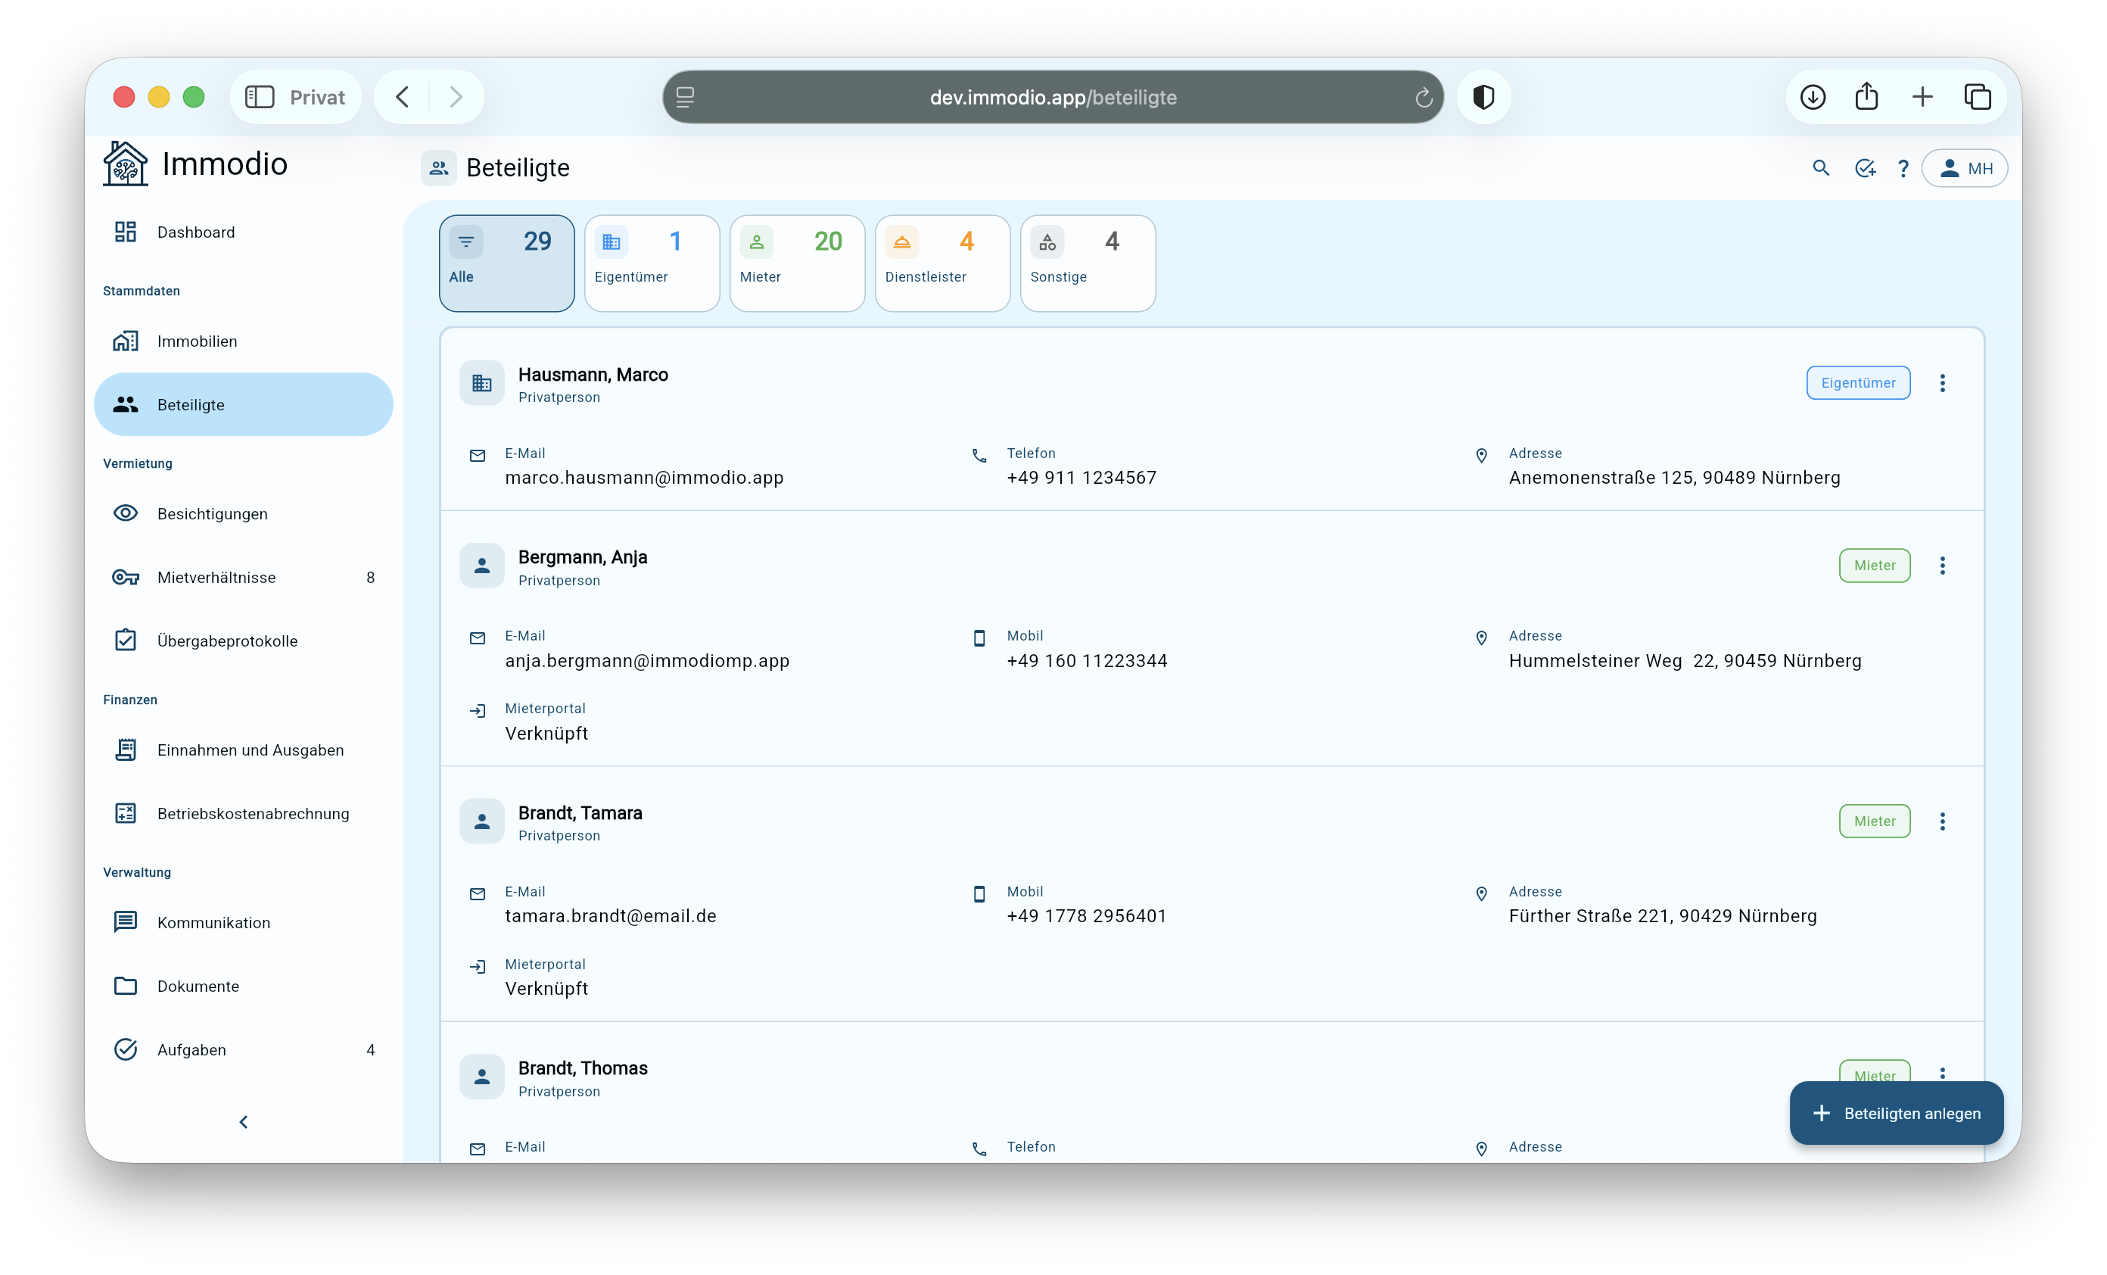
Task: Open Safari privacy shield report
Action: click(x=1483, y=97)
